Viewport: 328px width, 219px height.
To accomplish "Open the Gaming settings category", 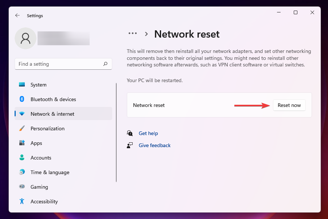I will tap(63, 187).
